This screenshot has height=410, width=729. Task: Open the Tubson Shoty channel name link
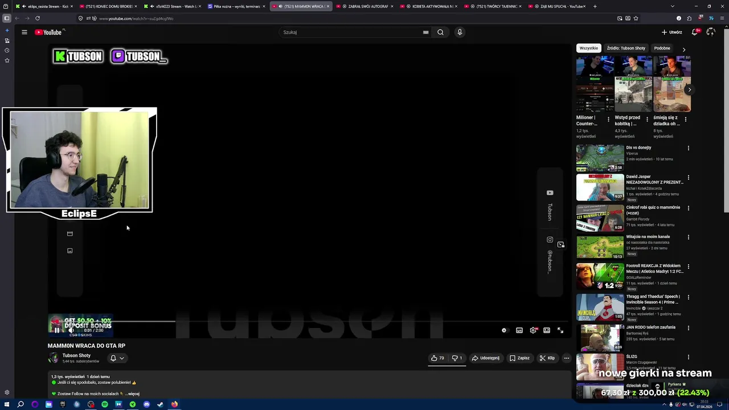[76, 355]
